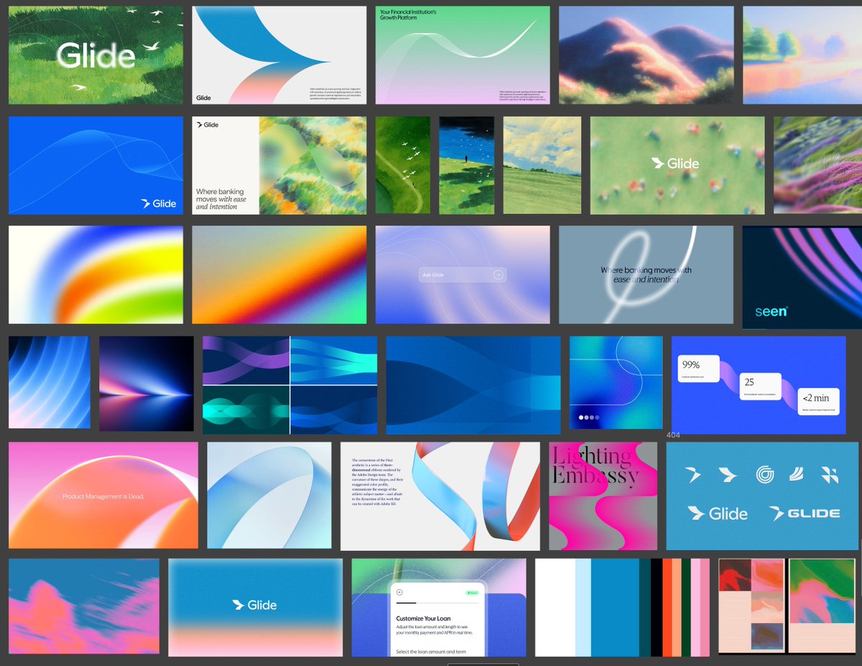
Task: Select the teal circles panel in the four-panel grid
Action: click(246, 410)
